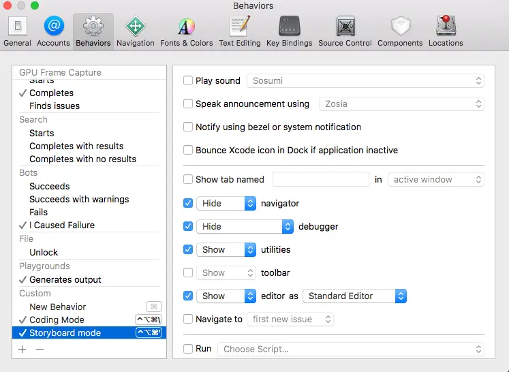509x372 pixels.
Task: Click the Show tab named text field
Action: coord(321,179)
